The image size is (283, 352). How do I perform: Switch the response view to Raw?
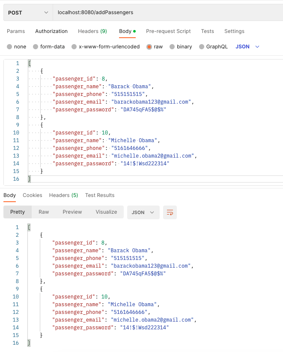tap(43, 212)
